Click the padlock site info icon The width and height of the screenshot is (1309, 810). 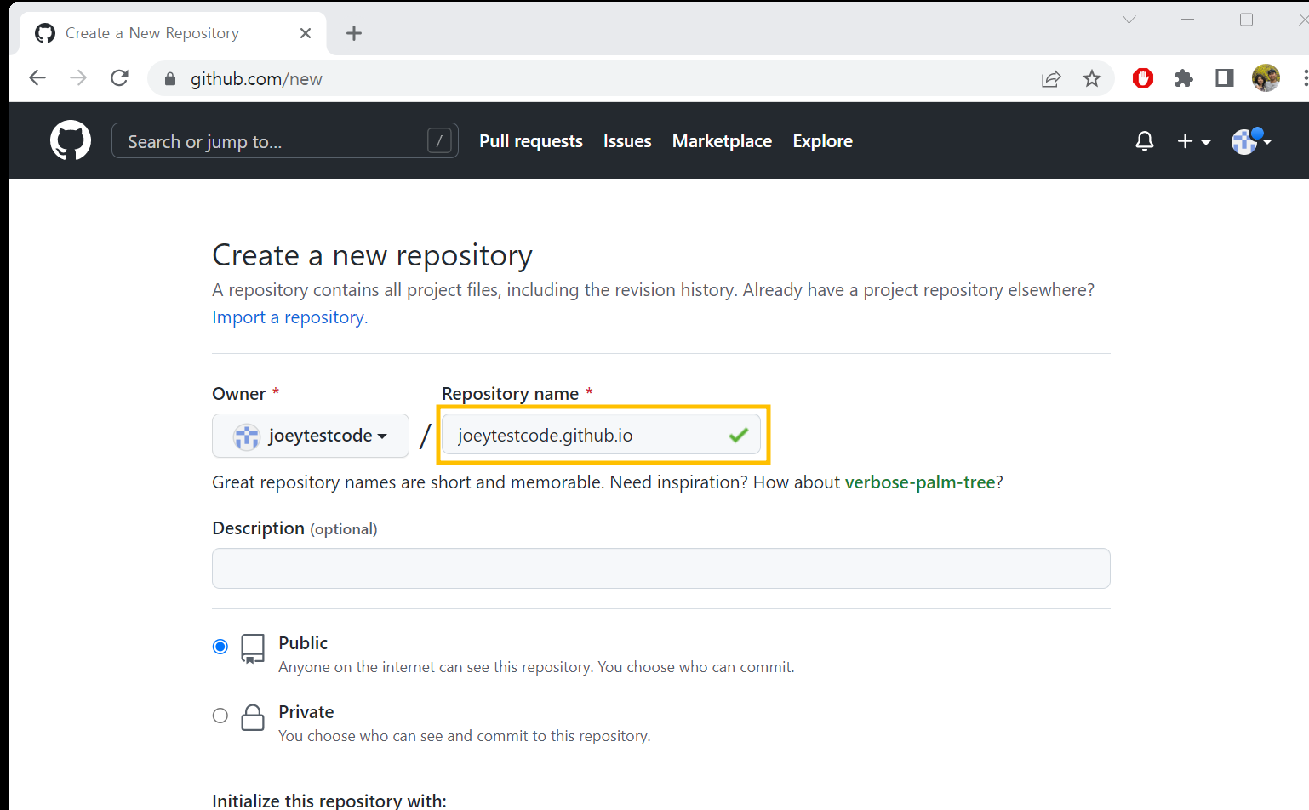(x=170, y=79)
